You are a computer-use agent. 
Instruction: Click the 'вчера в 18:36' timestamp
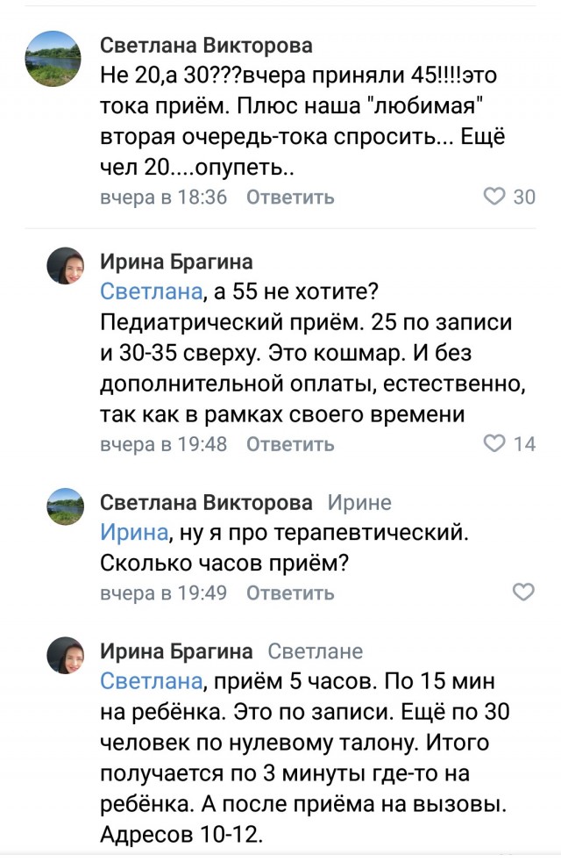click(164, 197)
